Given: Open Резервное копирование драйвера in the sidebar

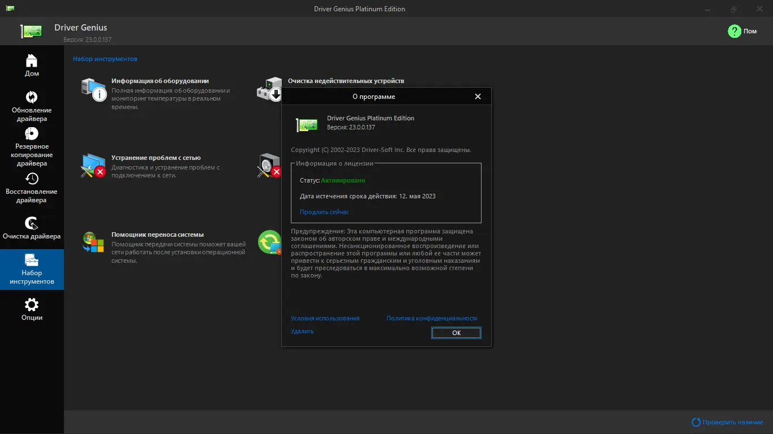Looking at the screenshot, I should point(32,147).
